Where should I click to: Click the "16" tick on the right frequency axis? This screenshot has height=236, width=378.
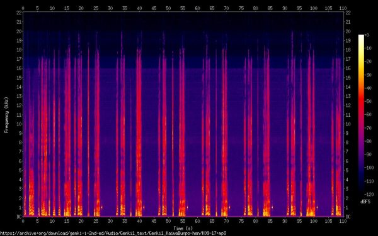pos(348,68)
